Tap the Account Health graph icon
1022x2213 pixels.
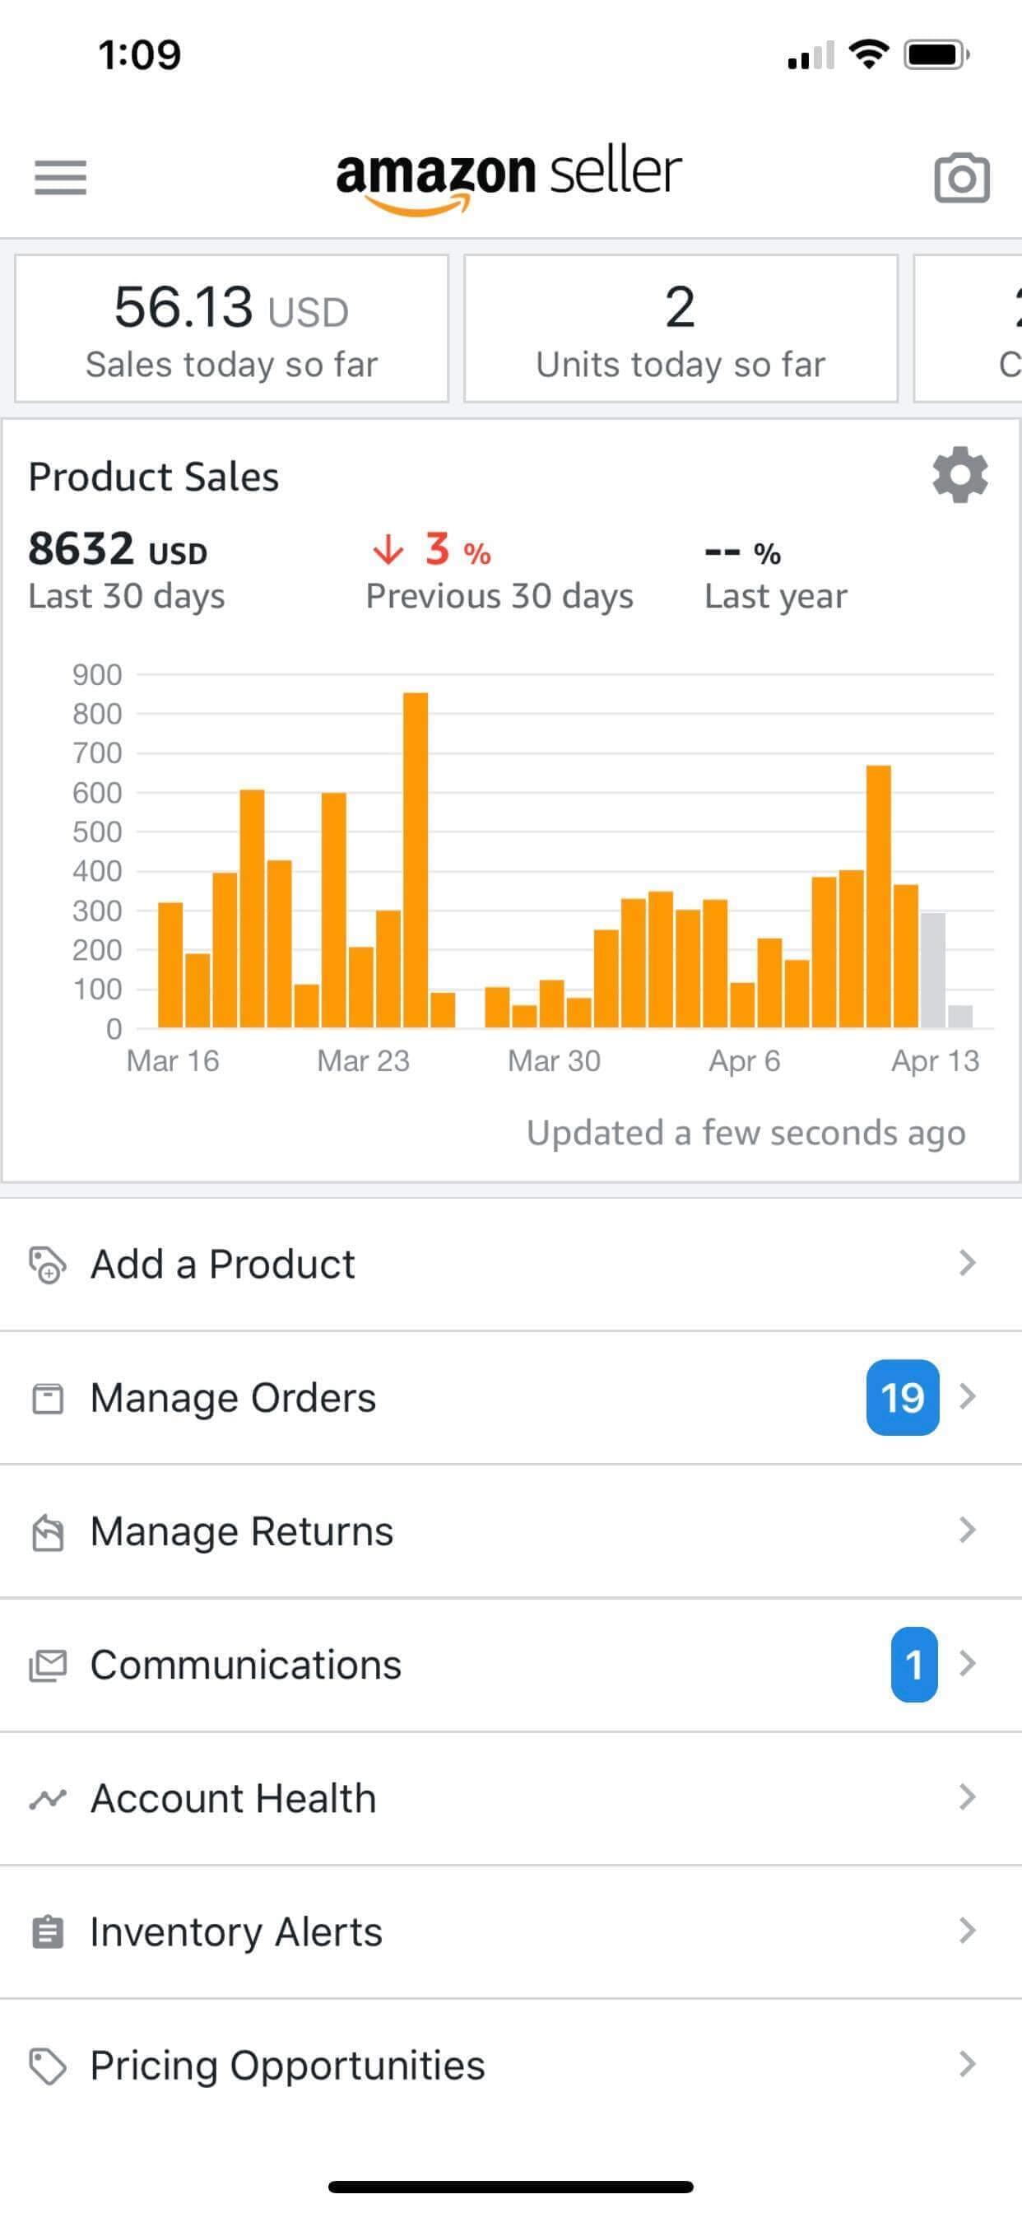click(47, 1798)
